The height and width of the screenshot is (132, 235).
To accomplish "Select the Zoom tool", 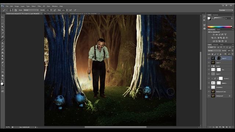I will tap(3, 79).
